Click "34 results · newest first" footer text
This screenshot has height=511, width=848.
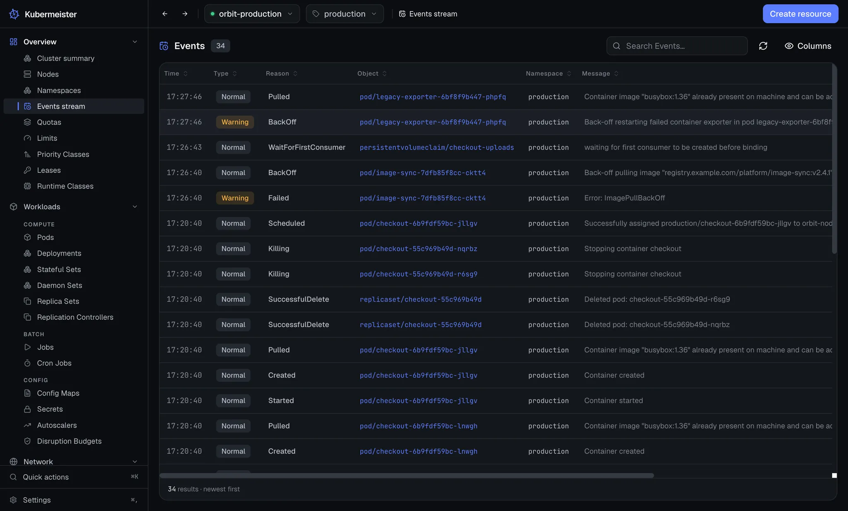click(204, 489)
